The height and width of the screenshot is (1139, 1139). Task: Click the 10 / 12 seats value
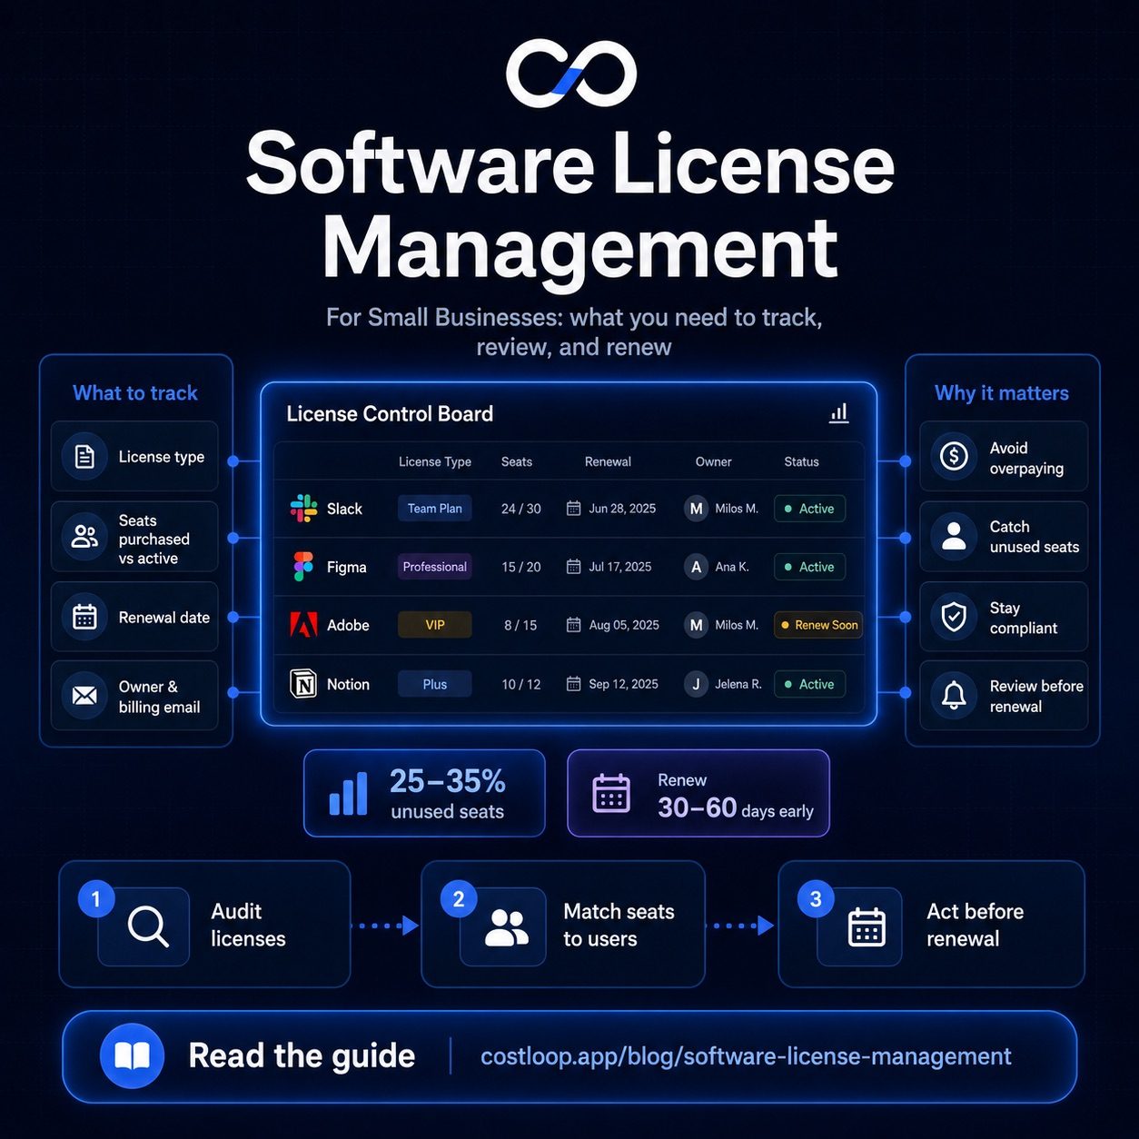point(520,684)
